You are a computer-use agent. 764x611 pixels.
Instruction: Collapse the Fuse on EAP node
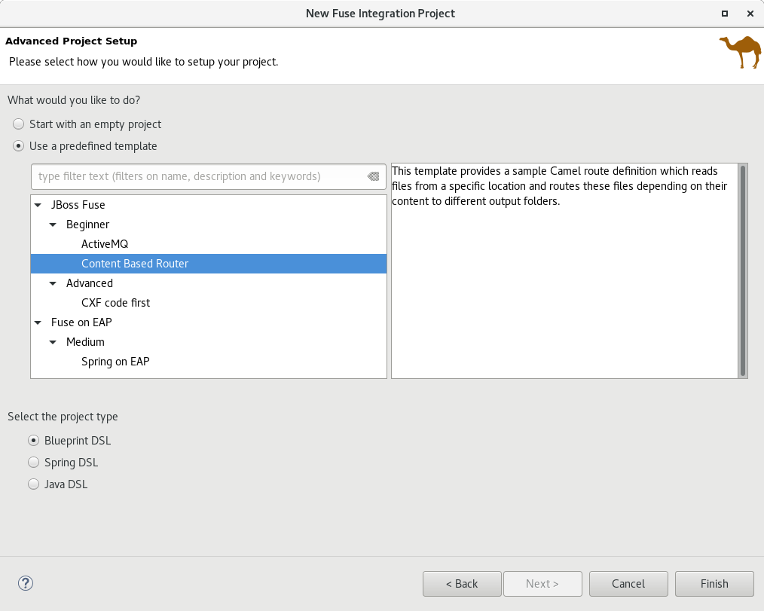click(x=38, y=322)
